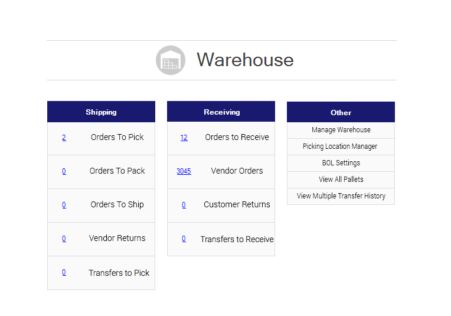Open Picking Location Manager
The image size is (451, 316).
pos(340,146)
